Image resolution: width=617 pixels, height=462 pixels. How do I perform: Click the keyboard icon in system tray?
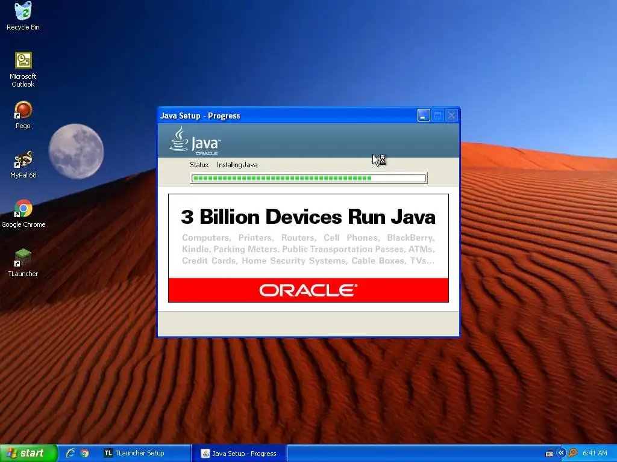point(550,454)
